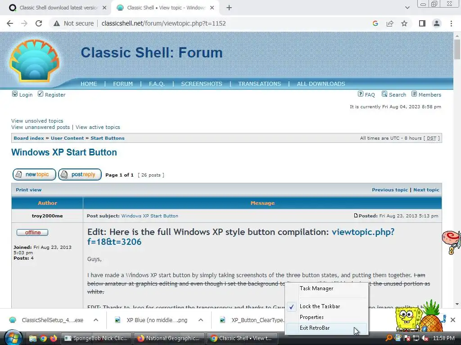Viewport: 461px width, 345px height.
Task: Click the SpongeBob desktop mascot
Action: click(408, 319)
